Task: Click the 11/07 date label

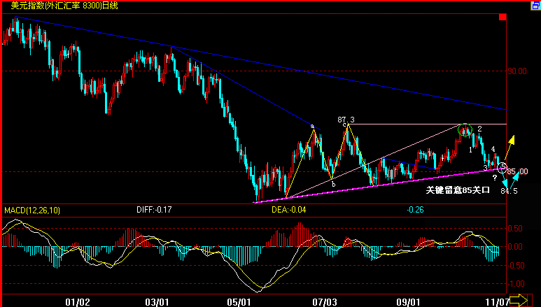Action: (x=497, y=302)
